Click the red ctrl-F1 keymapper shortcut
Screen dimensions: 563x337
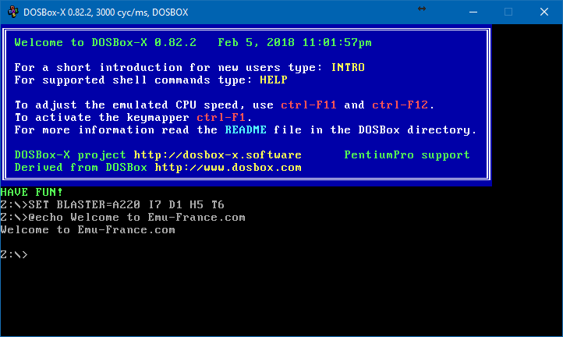click(x=221, y=118)
